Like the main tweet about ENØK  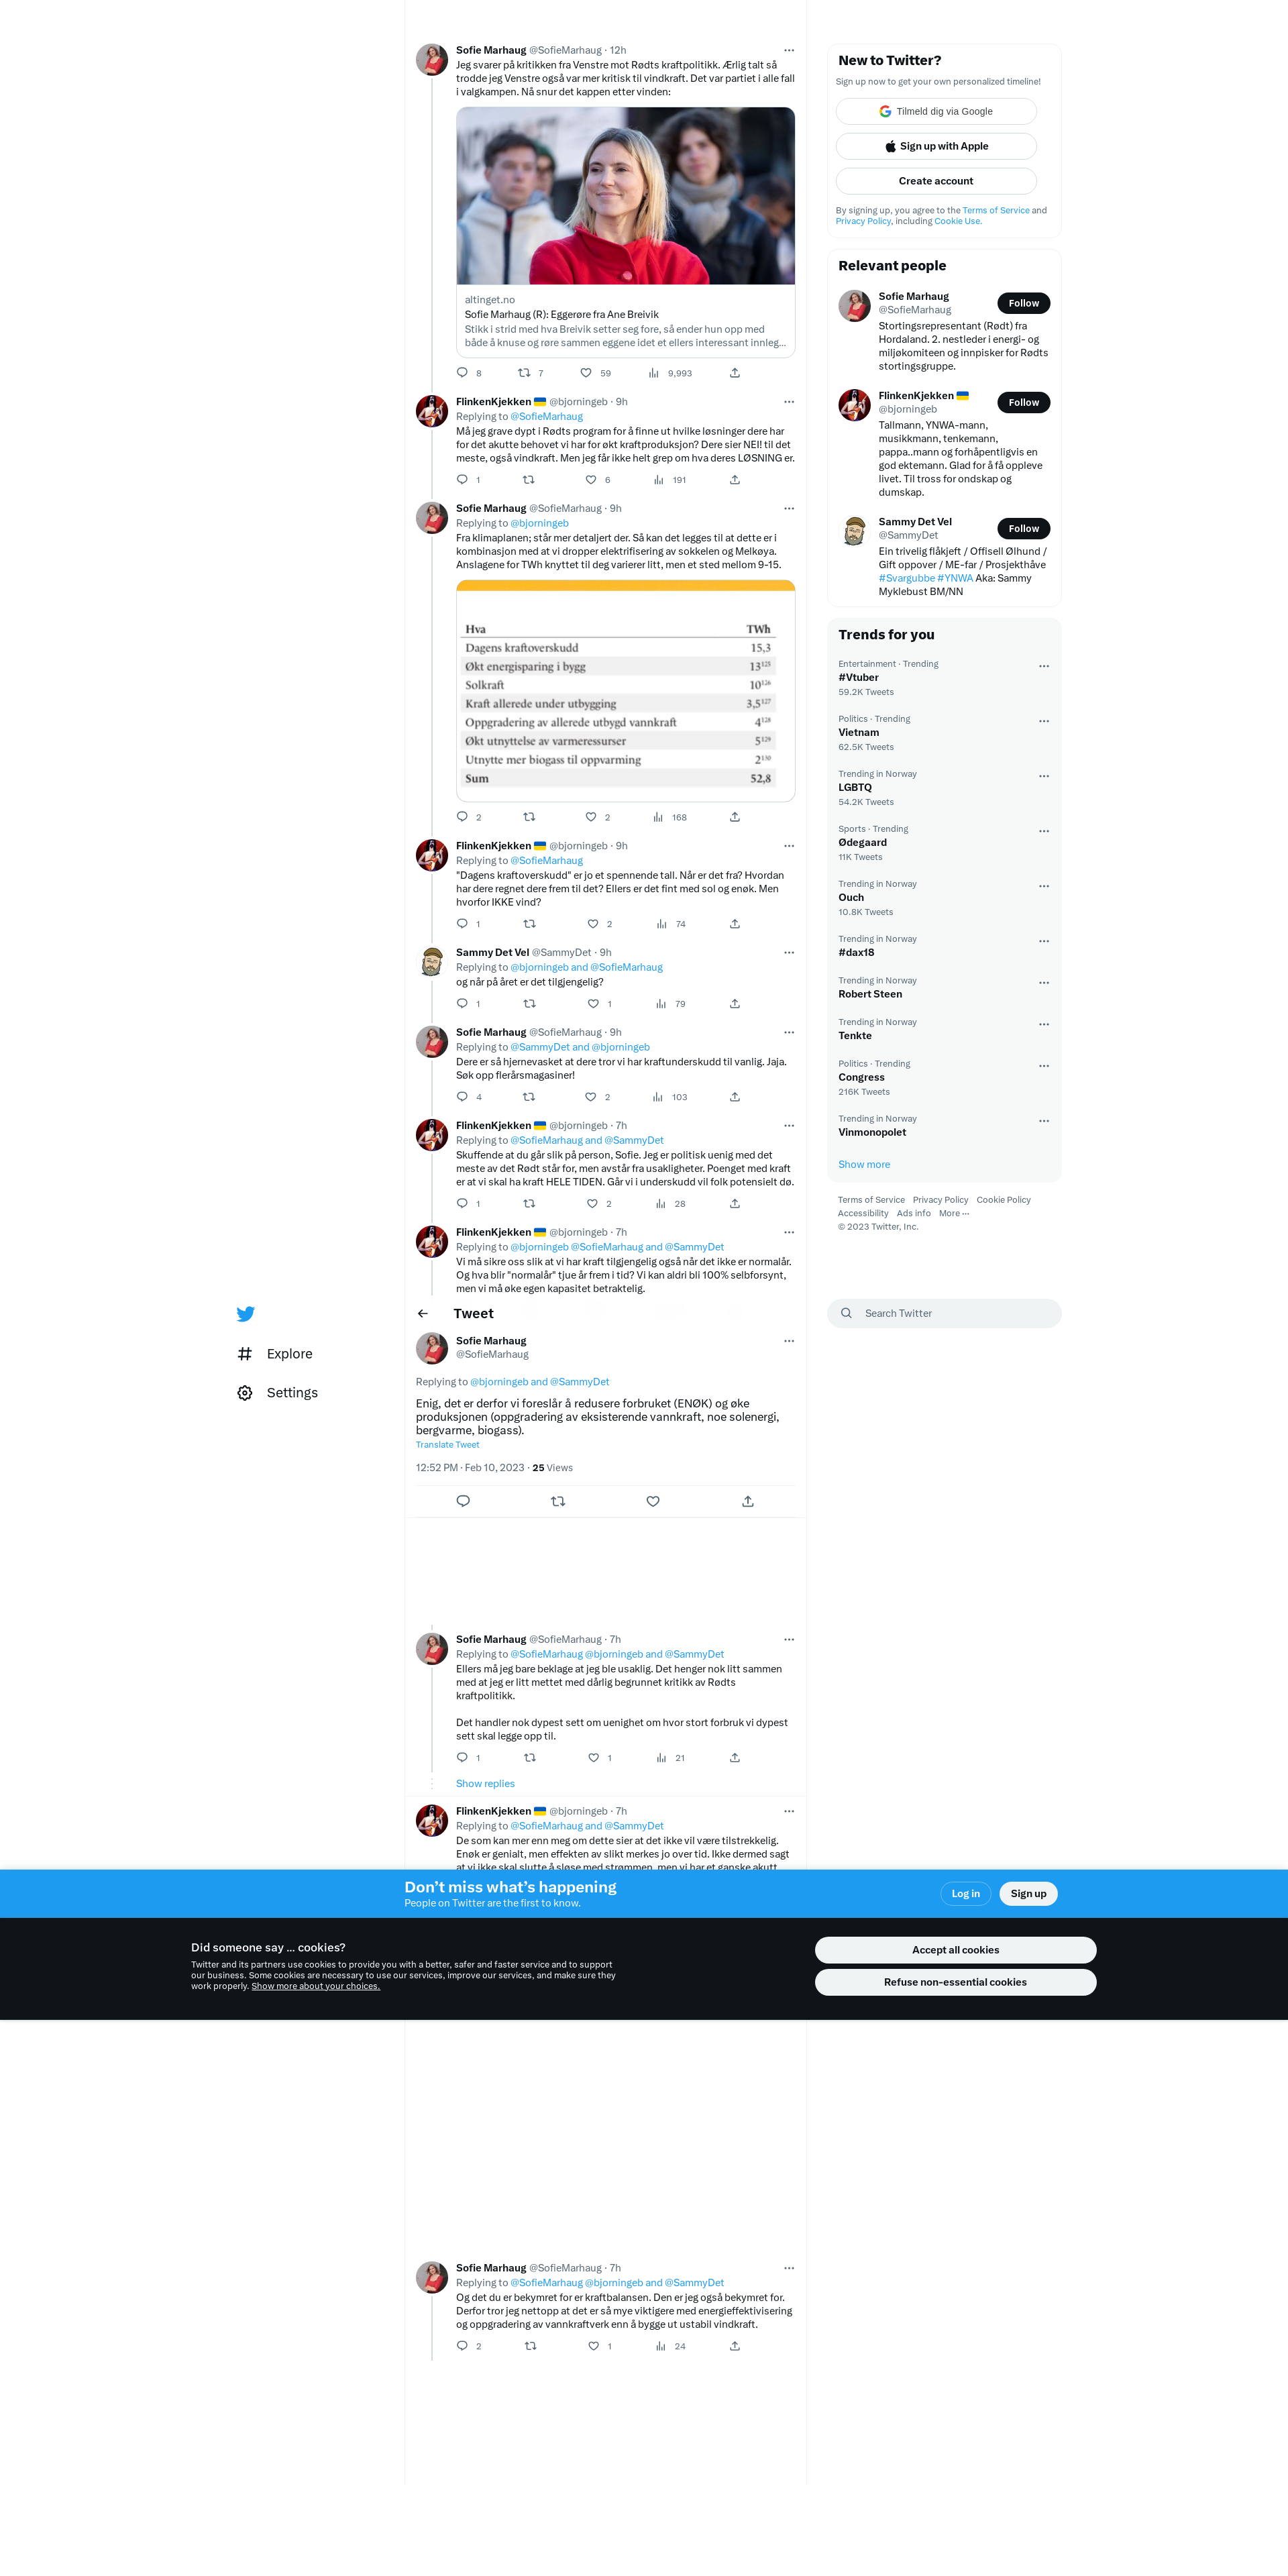tap(653, 1500)
